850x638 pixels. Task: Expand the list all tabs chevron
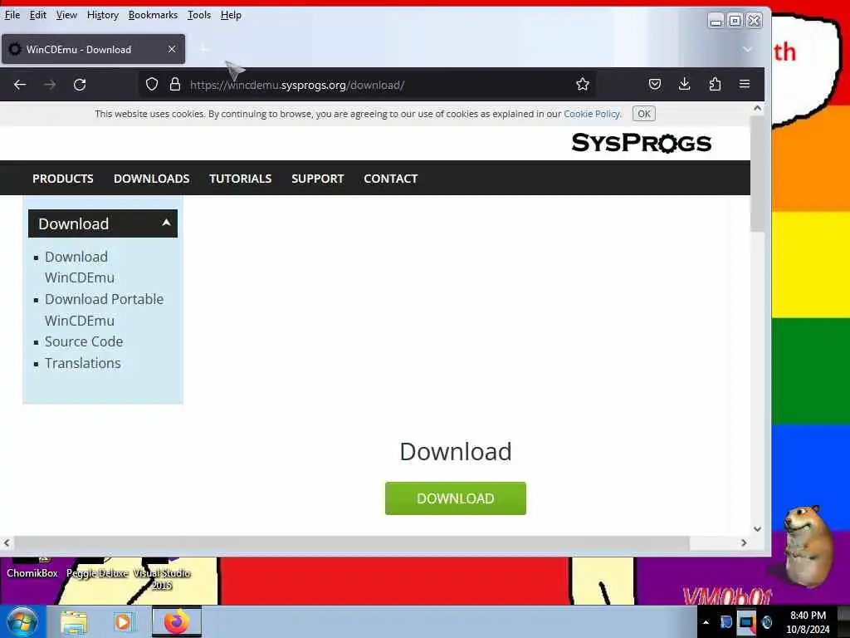748,49
